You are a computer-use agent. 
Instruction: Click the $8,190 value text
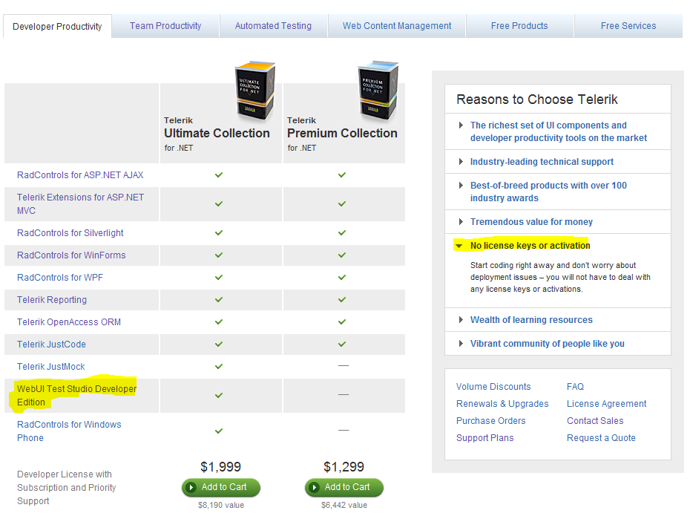(x=221, y=506)
